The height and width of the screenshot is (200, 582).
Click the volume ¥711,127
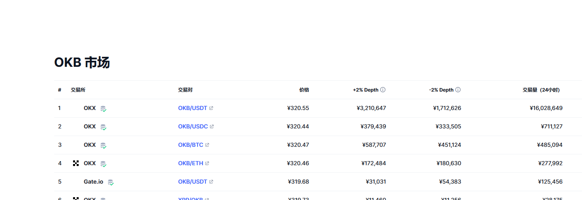pyautogui.click(x=552, y=126)
